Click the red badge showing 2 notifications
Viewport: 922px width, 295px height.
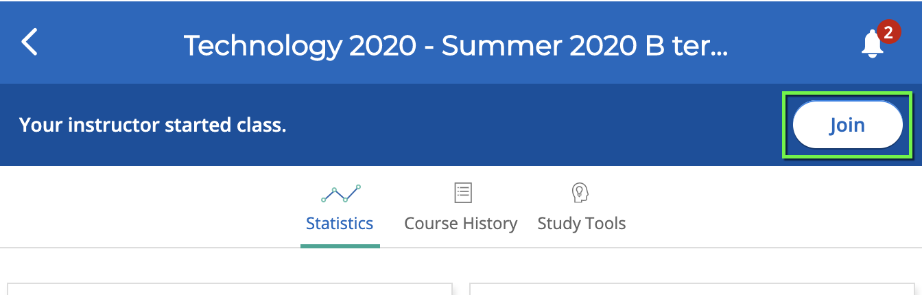point(888,32)
